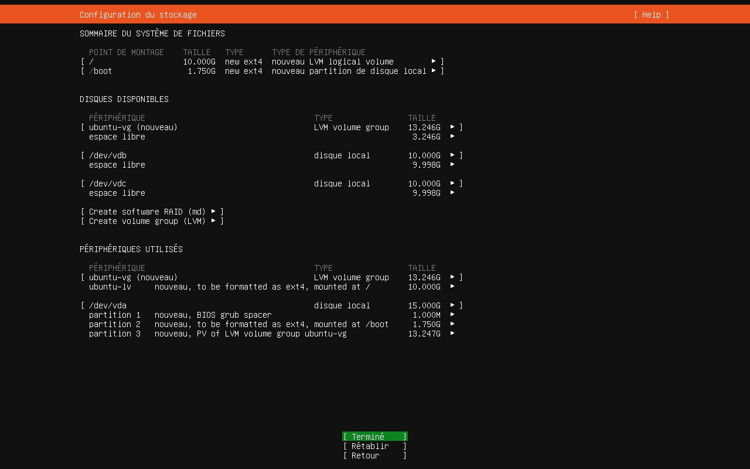
Task: Expand ubuntu-vg under Disques disponibles
Action: point(272,127)
